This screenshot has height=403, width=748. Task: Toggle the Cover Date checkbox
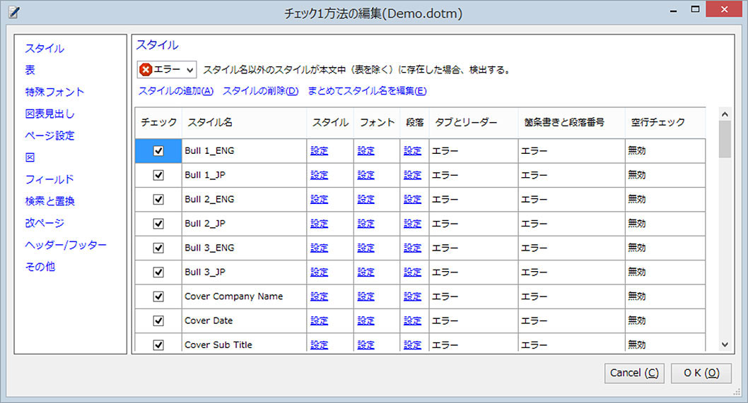coord(158,320)
